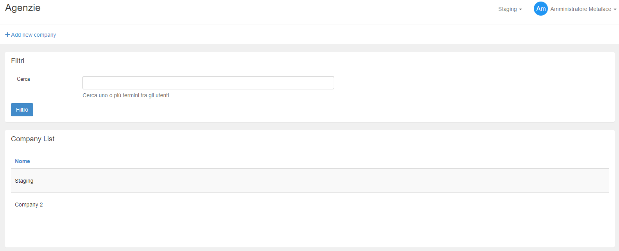
Task: Click the caret arrow next to Staging
Action: click(520, 10)
